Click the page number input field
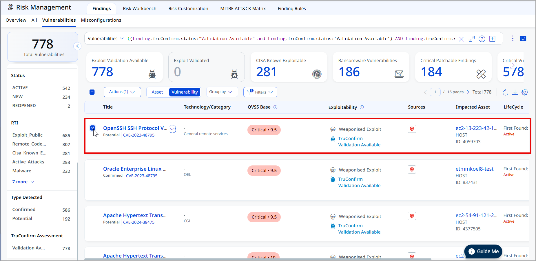Image resolution: width=536 pixels, height=261 pixels. pos(435,92)
